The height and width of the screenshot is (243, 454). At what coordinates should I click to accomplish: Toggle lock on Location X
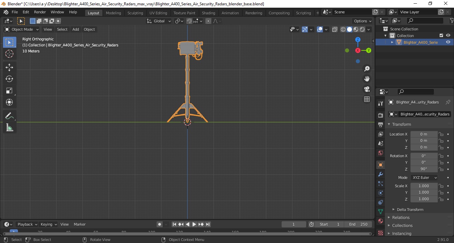(x=441, y=134)
